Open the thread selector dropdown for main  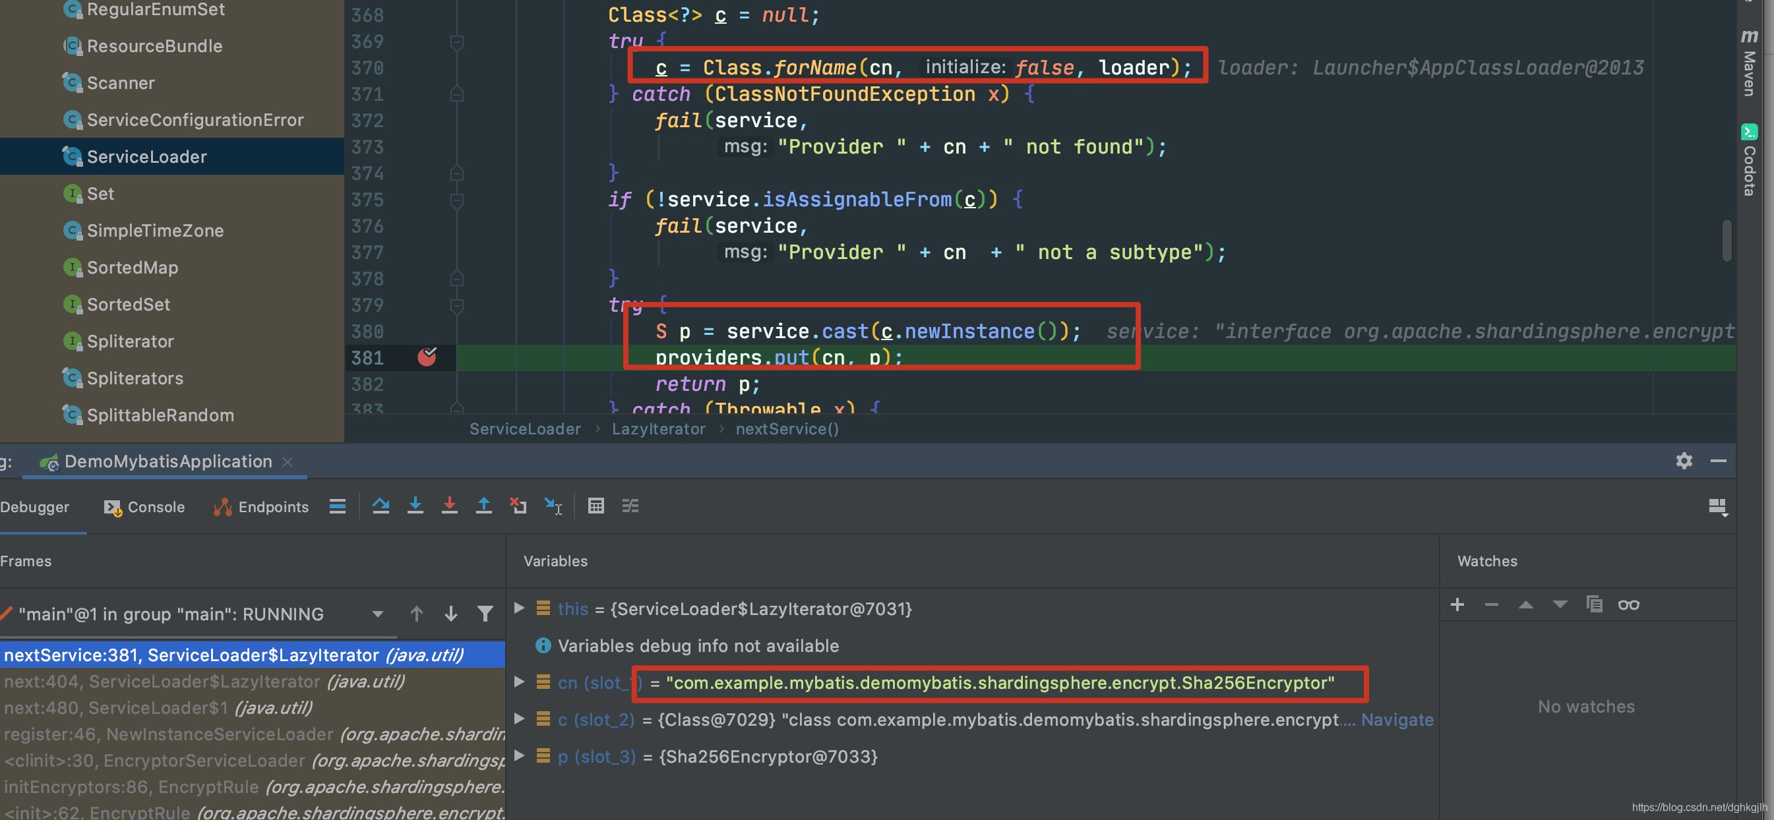pos(377,614)
